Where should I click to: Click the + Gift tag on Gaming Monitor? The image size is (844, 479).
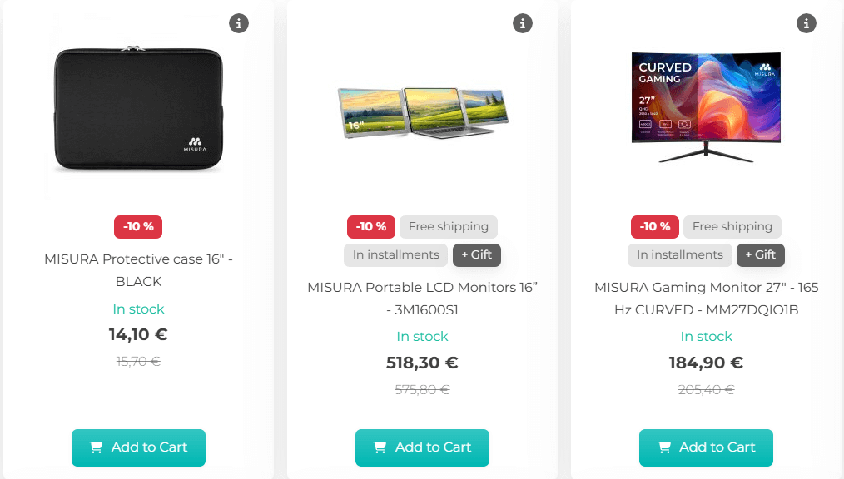(760, 254)
